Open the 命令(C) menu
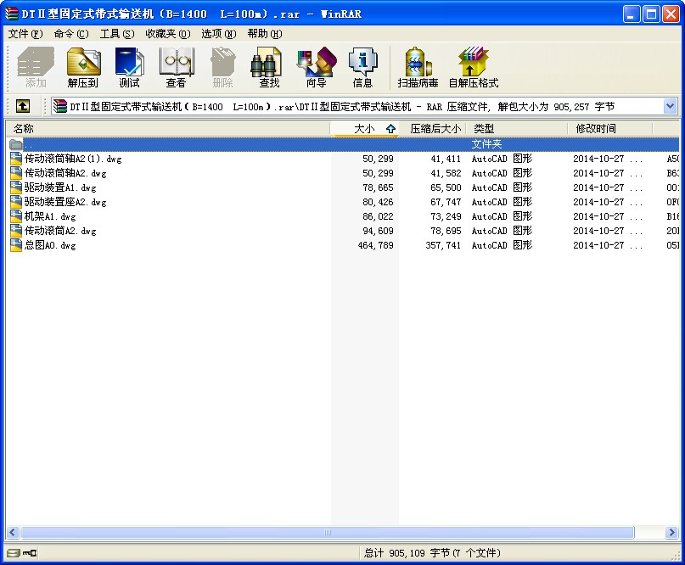This screenshot has width=685, height=565. 71,34
